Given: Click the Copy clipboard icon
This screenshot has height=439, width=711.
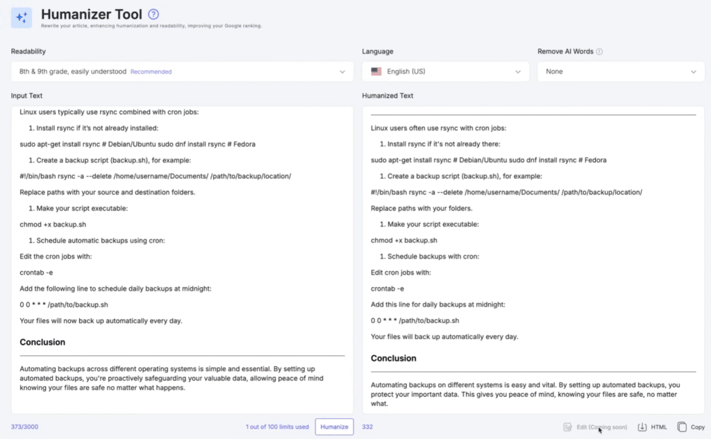Looking at the screenshot, I should click(682, 427).
